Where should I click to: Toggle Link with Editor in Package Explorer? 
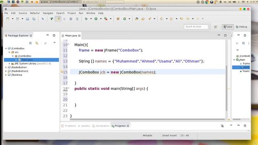(37, 43)
